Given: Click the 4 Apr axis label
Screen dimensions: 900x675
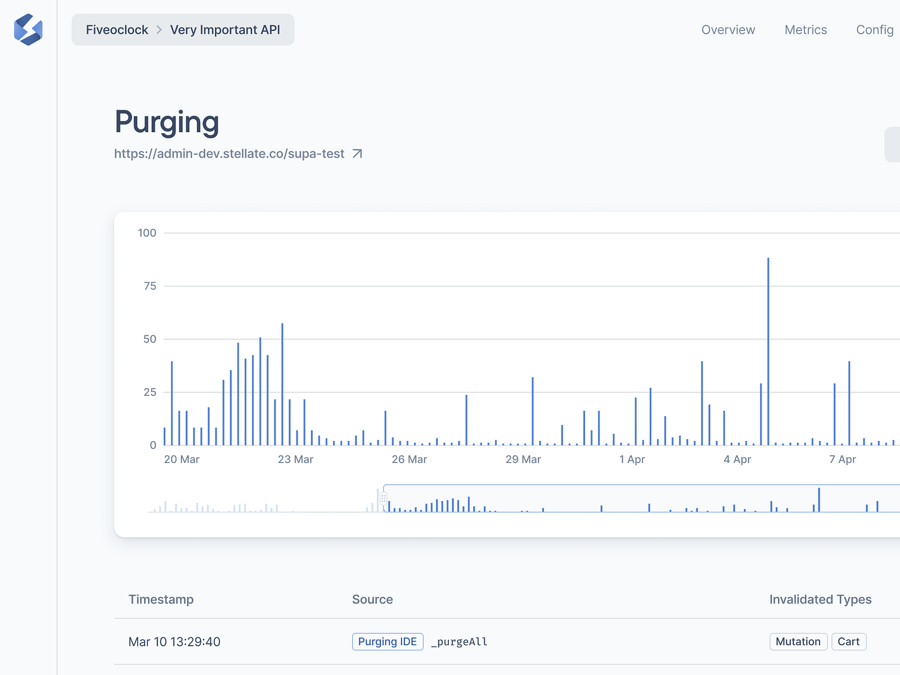Looking at the screenshot, I should 737,460.
